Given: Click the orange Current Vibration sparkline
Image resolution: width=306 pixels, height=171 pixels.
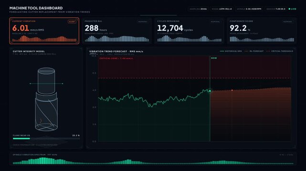Looking at the screenshot, I should pos(44,38).
